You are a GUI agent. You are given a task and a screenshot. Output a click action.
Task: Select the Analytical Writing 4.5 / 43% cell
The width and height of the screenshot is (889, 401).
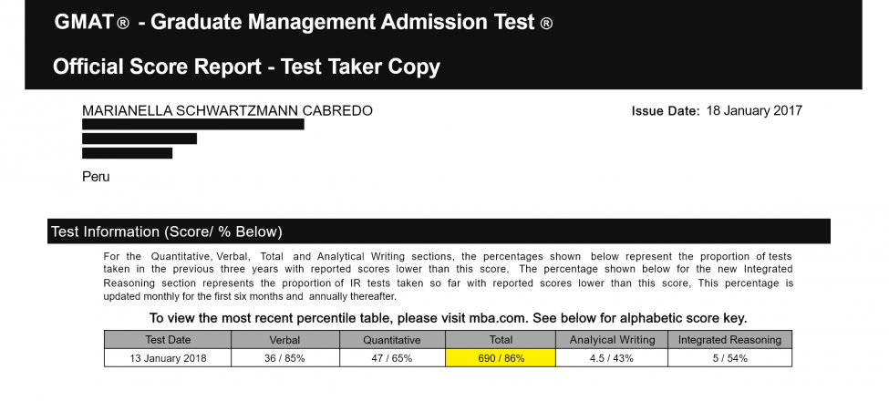click(x=611, y=358)
